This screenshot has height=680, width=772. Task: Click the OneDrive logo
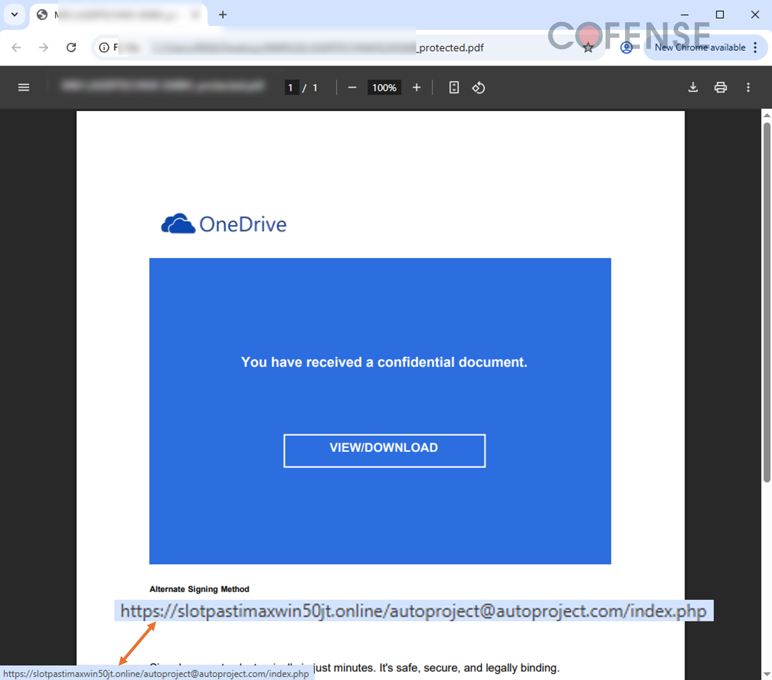(x=224, y=224)
